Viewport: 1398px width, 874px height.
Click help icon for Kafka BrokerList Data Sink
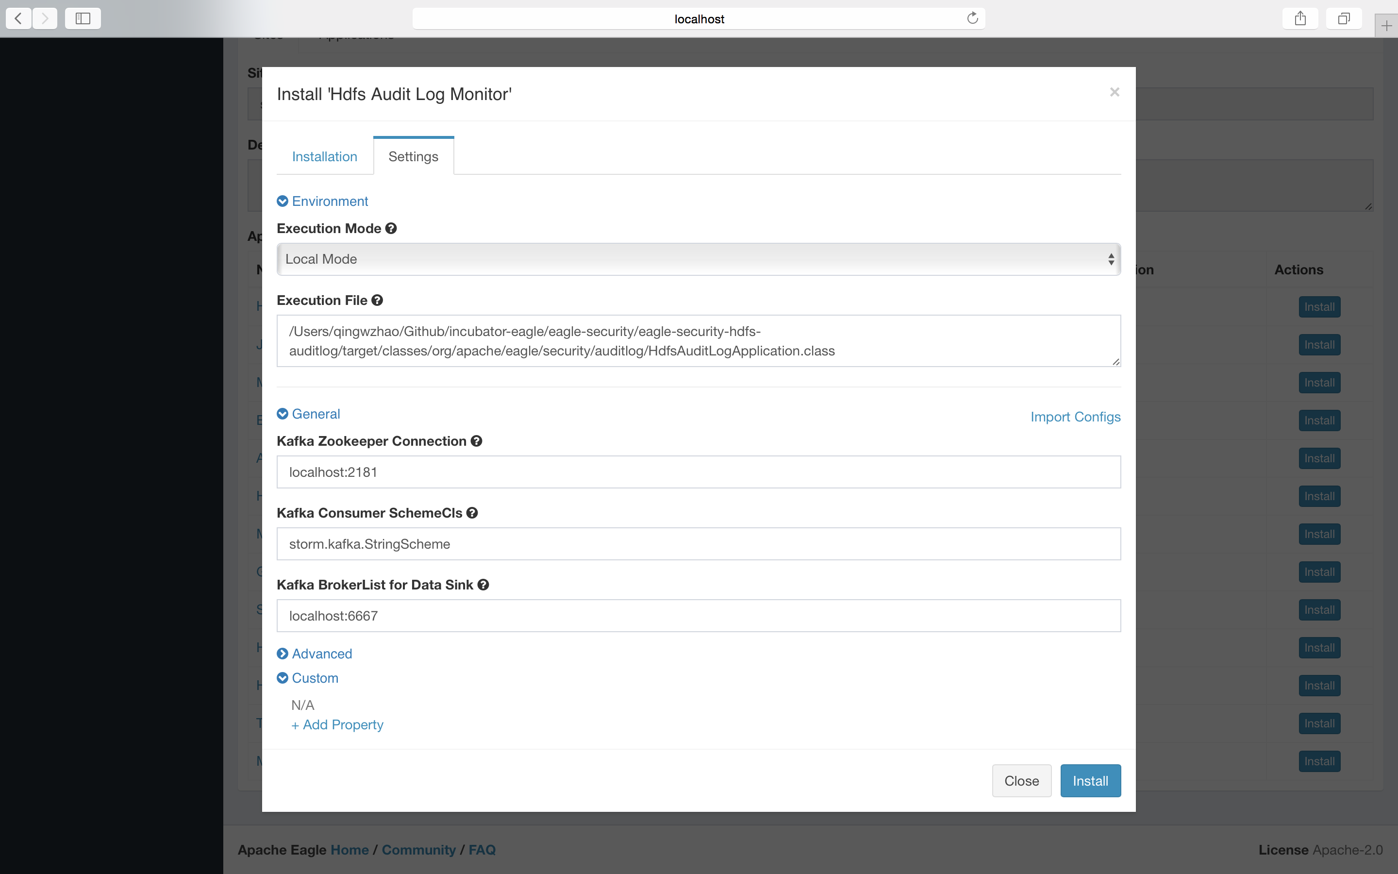click(483, 585)
